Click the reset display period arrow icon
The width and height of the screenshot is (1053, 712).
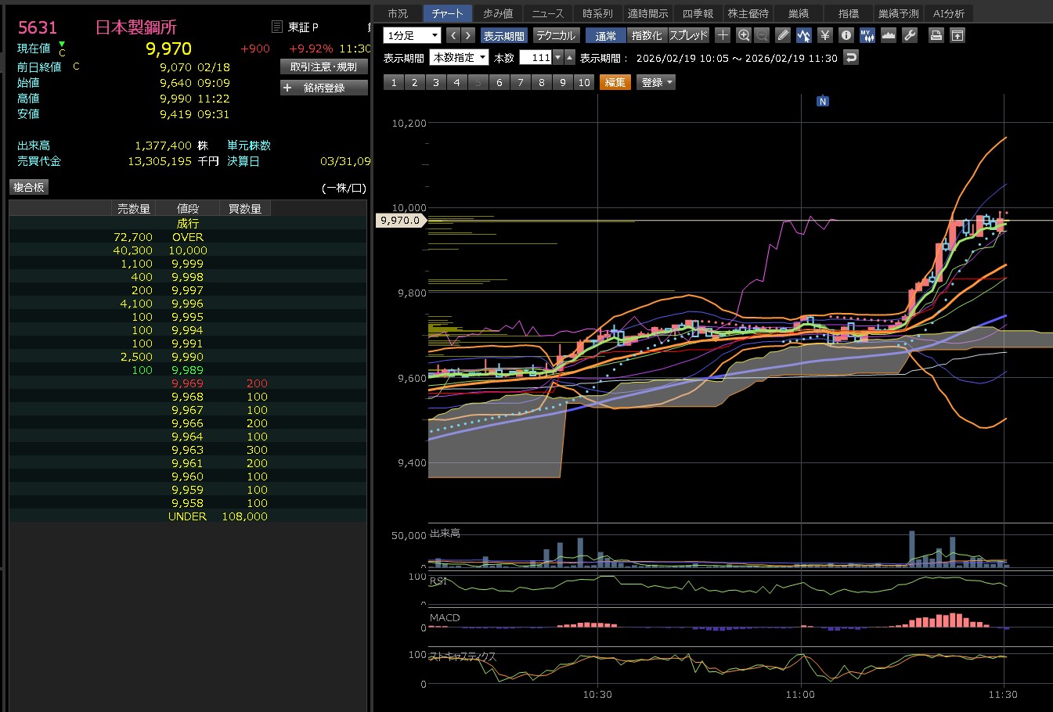[x=851, y=57]
